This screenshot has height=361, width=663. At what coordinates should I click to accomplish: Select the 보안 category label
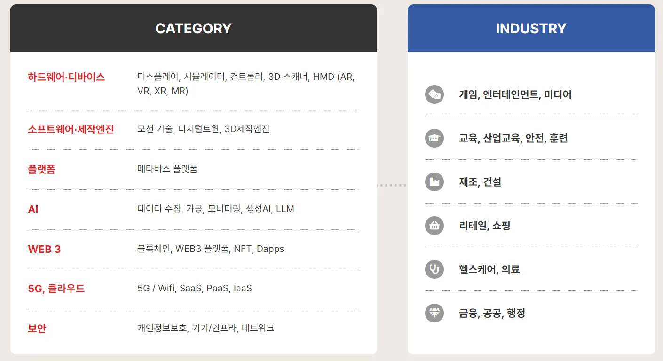pos(37,329)
